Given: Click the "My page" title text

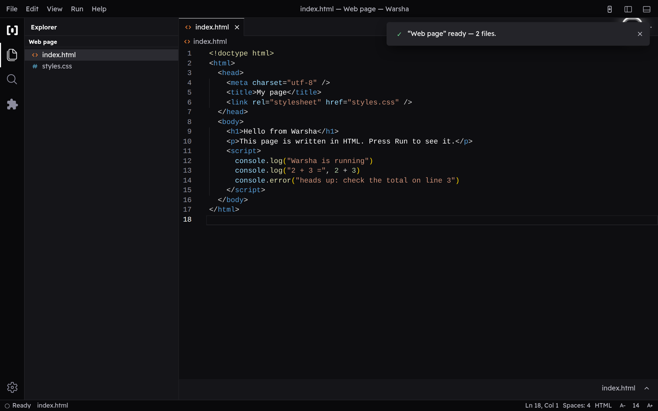Looking at the screenshot, I should (x=271, y=92).
